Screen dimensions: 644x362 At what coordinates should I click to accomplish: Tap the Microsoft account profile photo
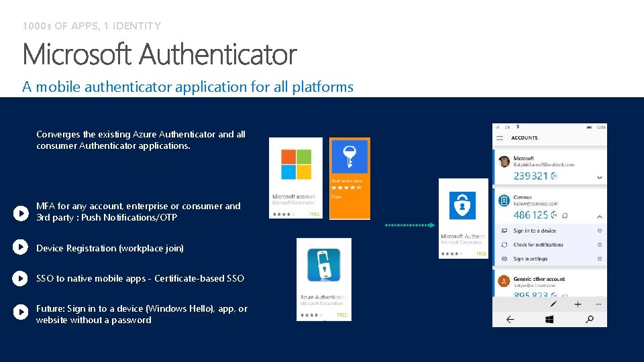(504, 162)
